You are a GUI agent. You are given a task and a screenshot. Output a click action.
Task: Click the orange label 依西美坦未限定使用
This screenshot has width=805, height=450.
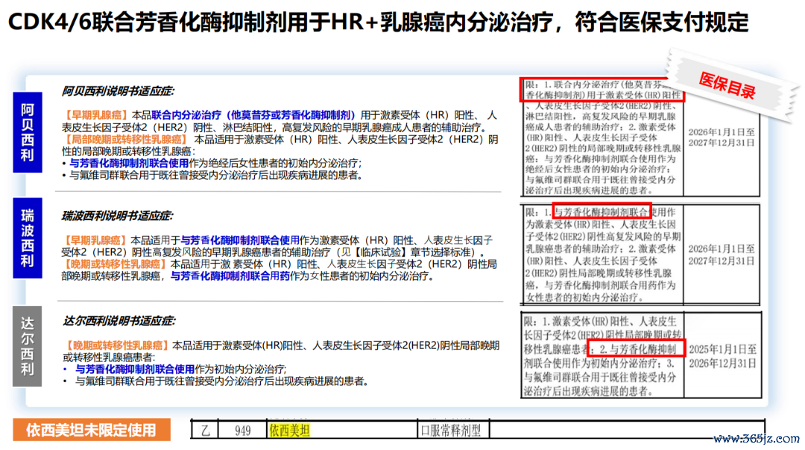[x=92, y=430]
